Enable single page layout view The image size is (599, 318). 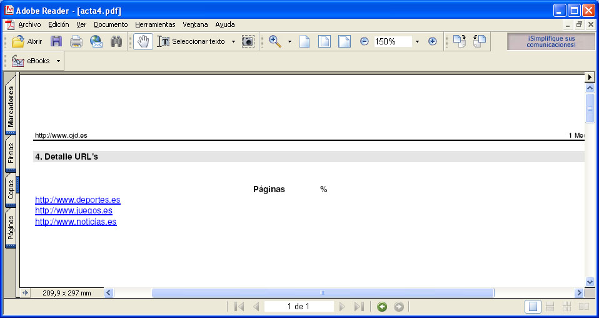pos(533,307)
